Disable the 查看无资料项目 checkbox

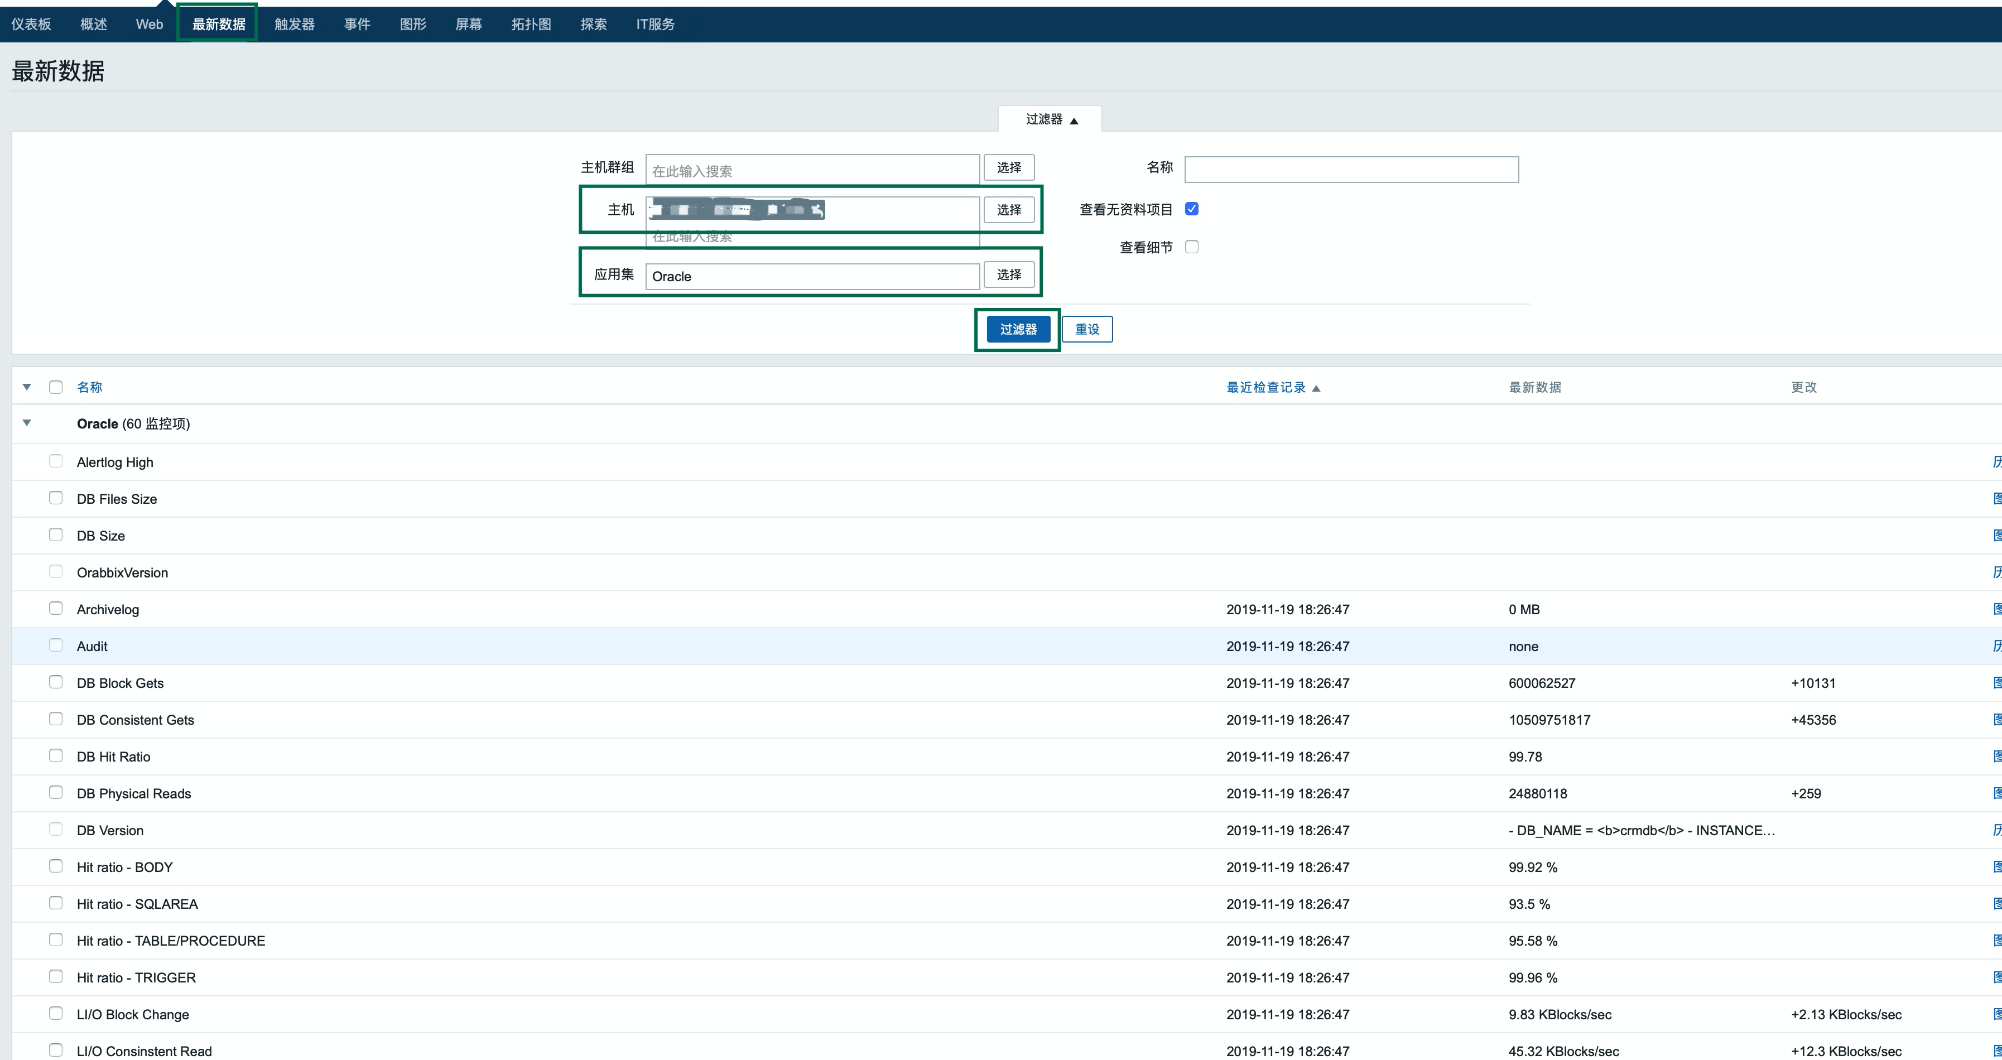(1191, 208)
